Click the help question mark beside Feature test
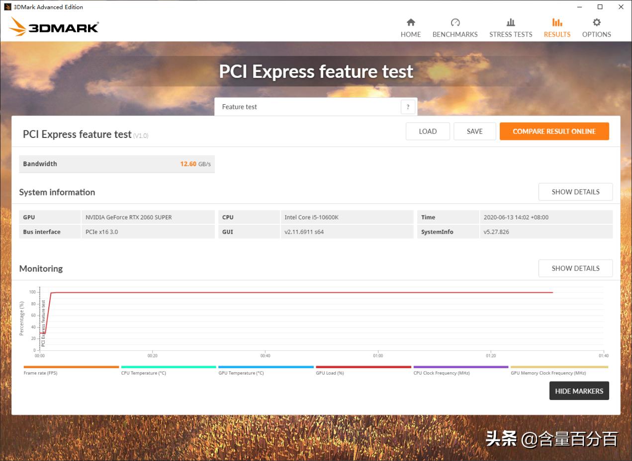Image resolution: width=632 pixels, height=461 pixels. point(408,107)
